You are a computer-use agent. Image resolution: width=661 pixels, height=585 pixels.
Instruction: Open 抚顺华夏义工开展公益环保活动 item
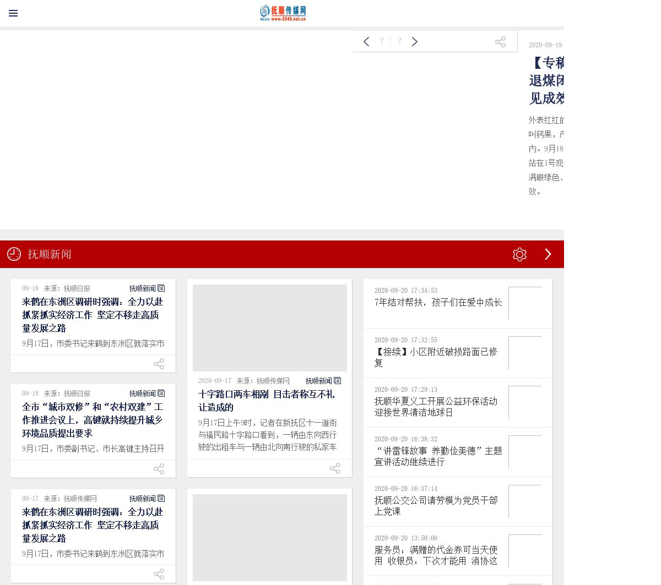tap(436, 407)
